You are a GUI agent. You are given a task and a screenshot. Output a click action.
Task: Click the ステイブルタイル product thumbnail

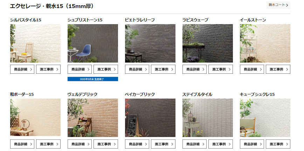pyautogui.click(x=208, y=118)
